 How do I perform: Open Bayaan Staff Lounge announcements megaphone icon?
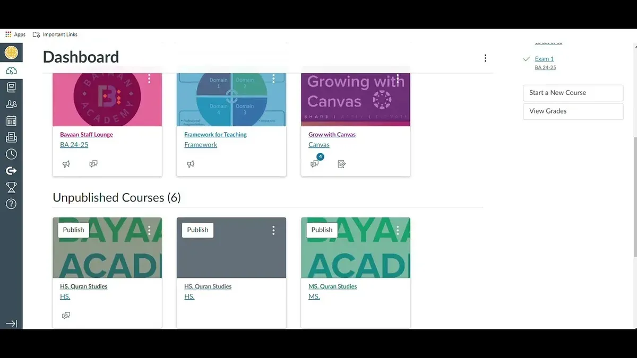(x=66, y=164)
